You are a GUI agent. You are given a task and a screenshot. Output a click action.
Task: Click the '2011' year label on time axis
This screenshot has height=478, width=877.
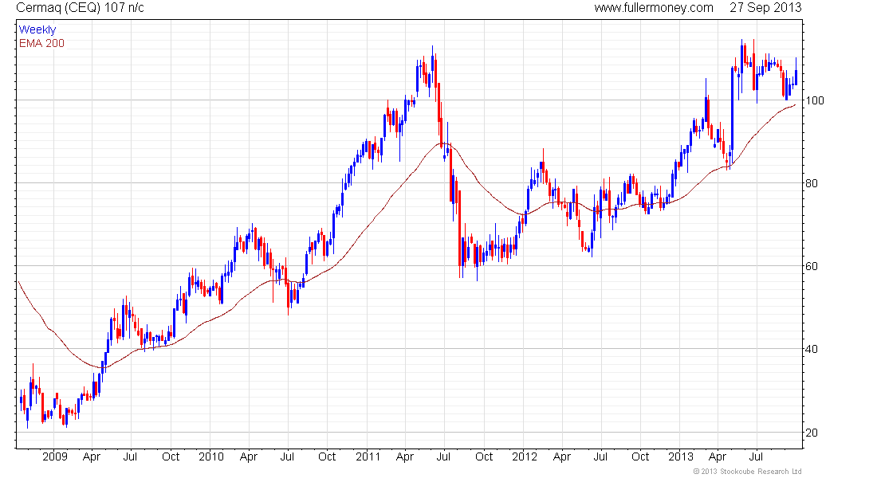(x=368, y=456)
